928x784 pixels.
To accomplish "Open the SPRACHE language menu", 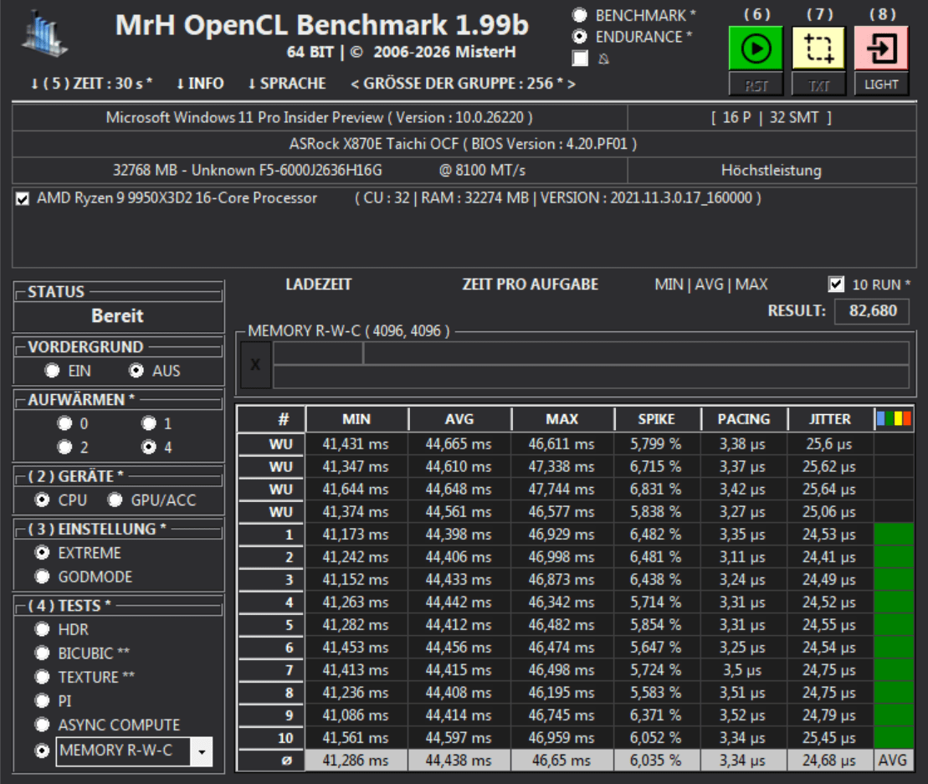I will (x=287, y=84).
